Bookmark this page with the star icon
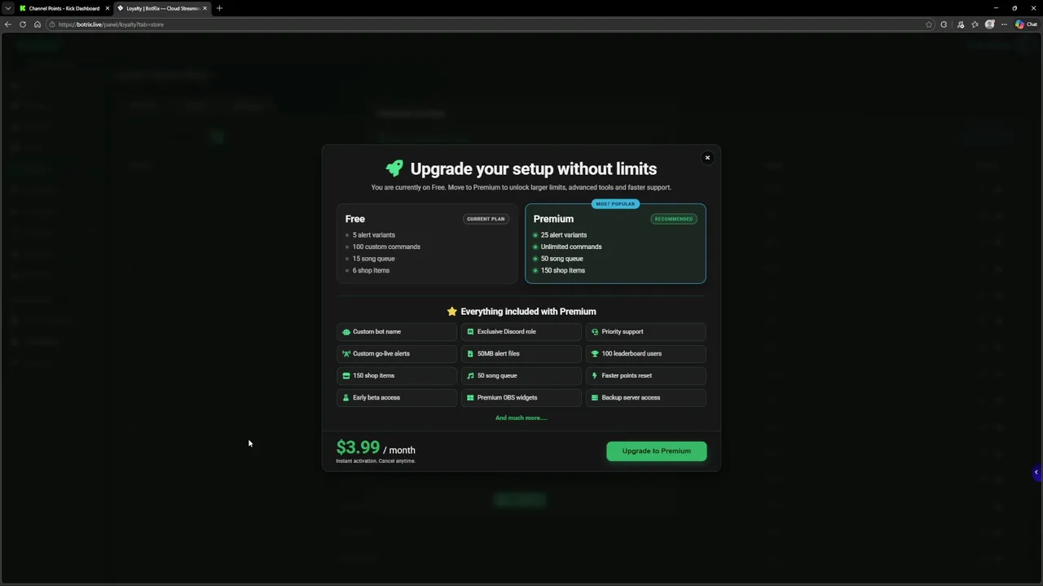 coord(929,24)
